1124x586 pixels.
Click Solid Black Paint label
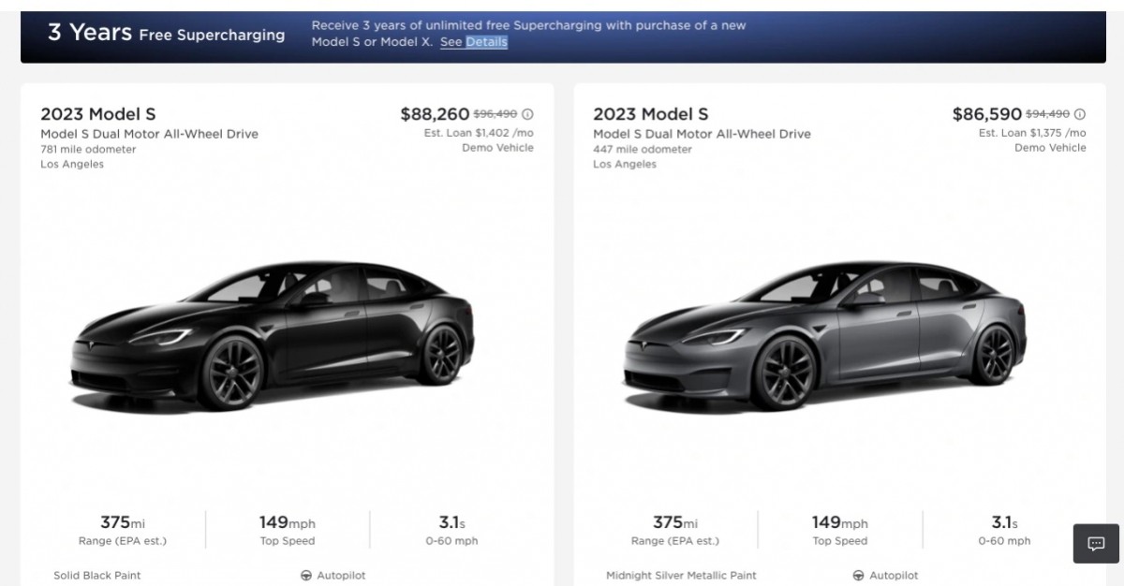pyautogui.click(x=96, y=576)
